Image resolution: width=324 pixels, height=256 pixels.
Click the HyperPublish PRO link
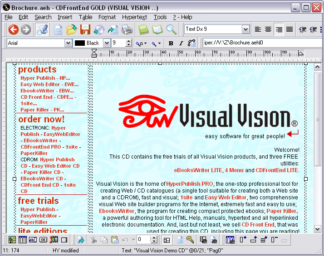189,184
